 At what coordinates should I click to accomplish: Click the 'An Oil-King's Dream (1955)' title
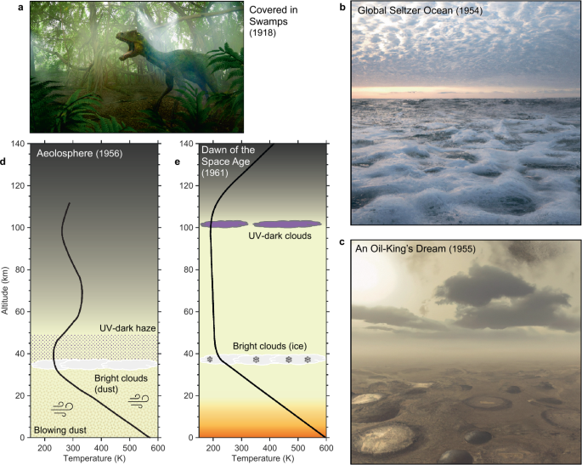click(x=415, y=248)
